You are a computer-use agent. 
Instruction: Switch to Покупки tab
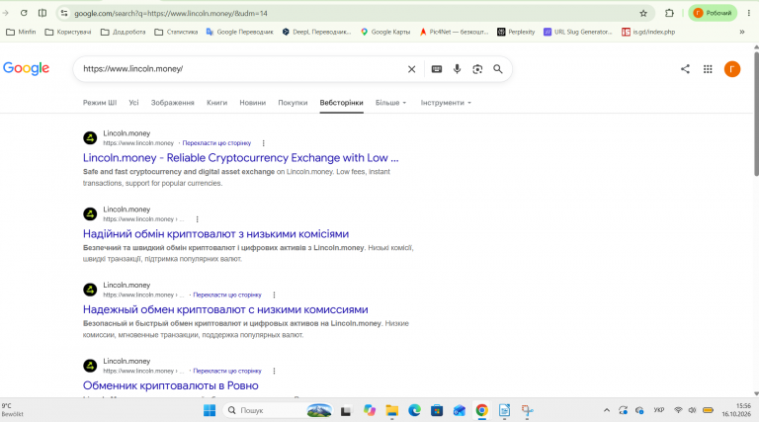(293, 103)
